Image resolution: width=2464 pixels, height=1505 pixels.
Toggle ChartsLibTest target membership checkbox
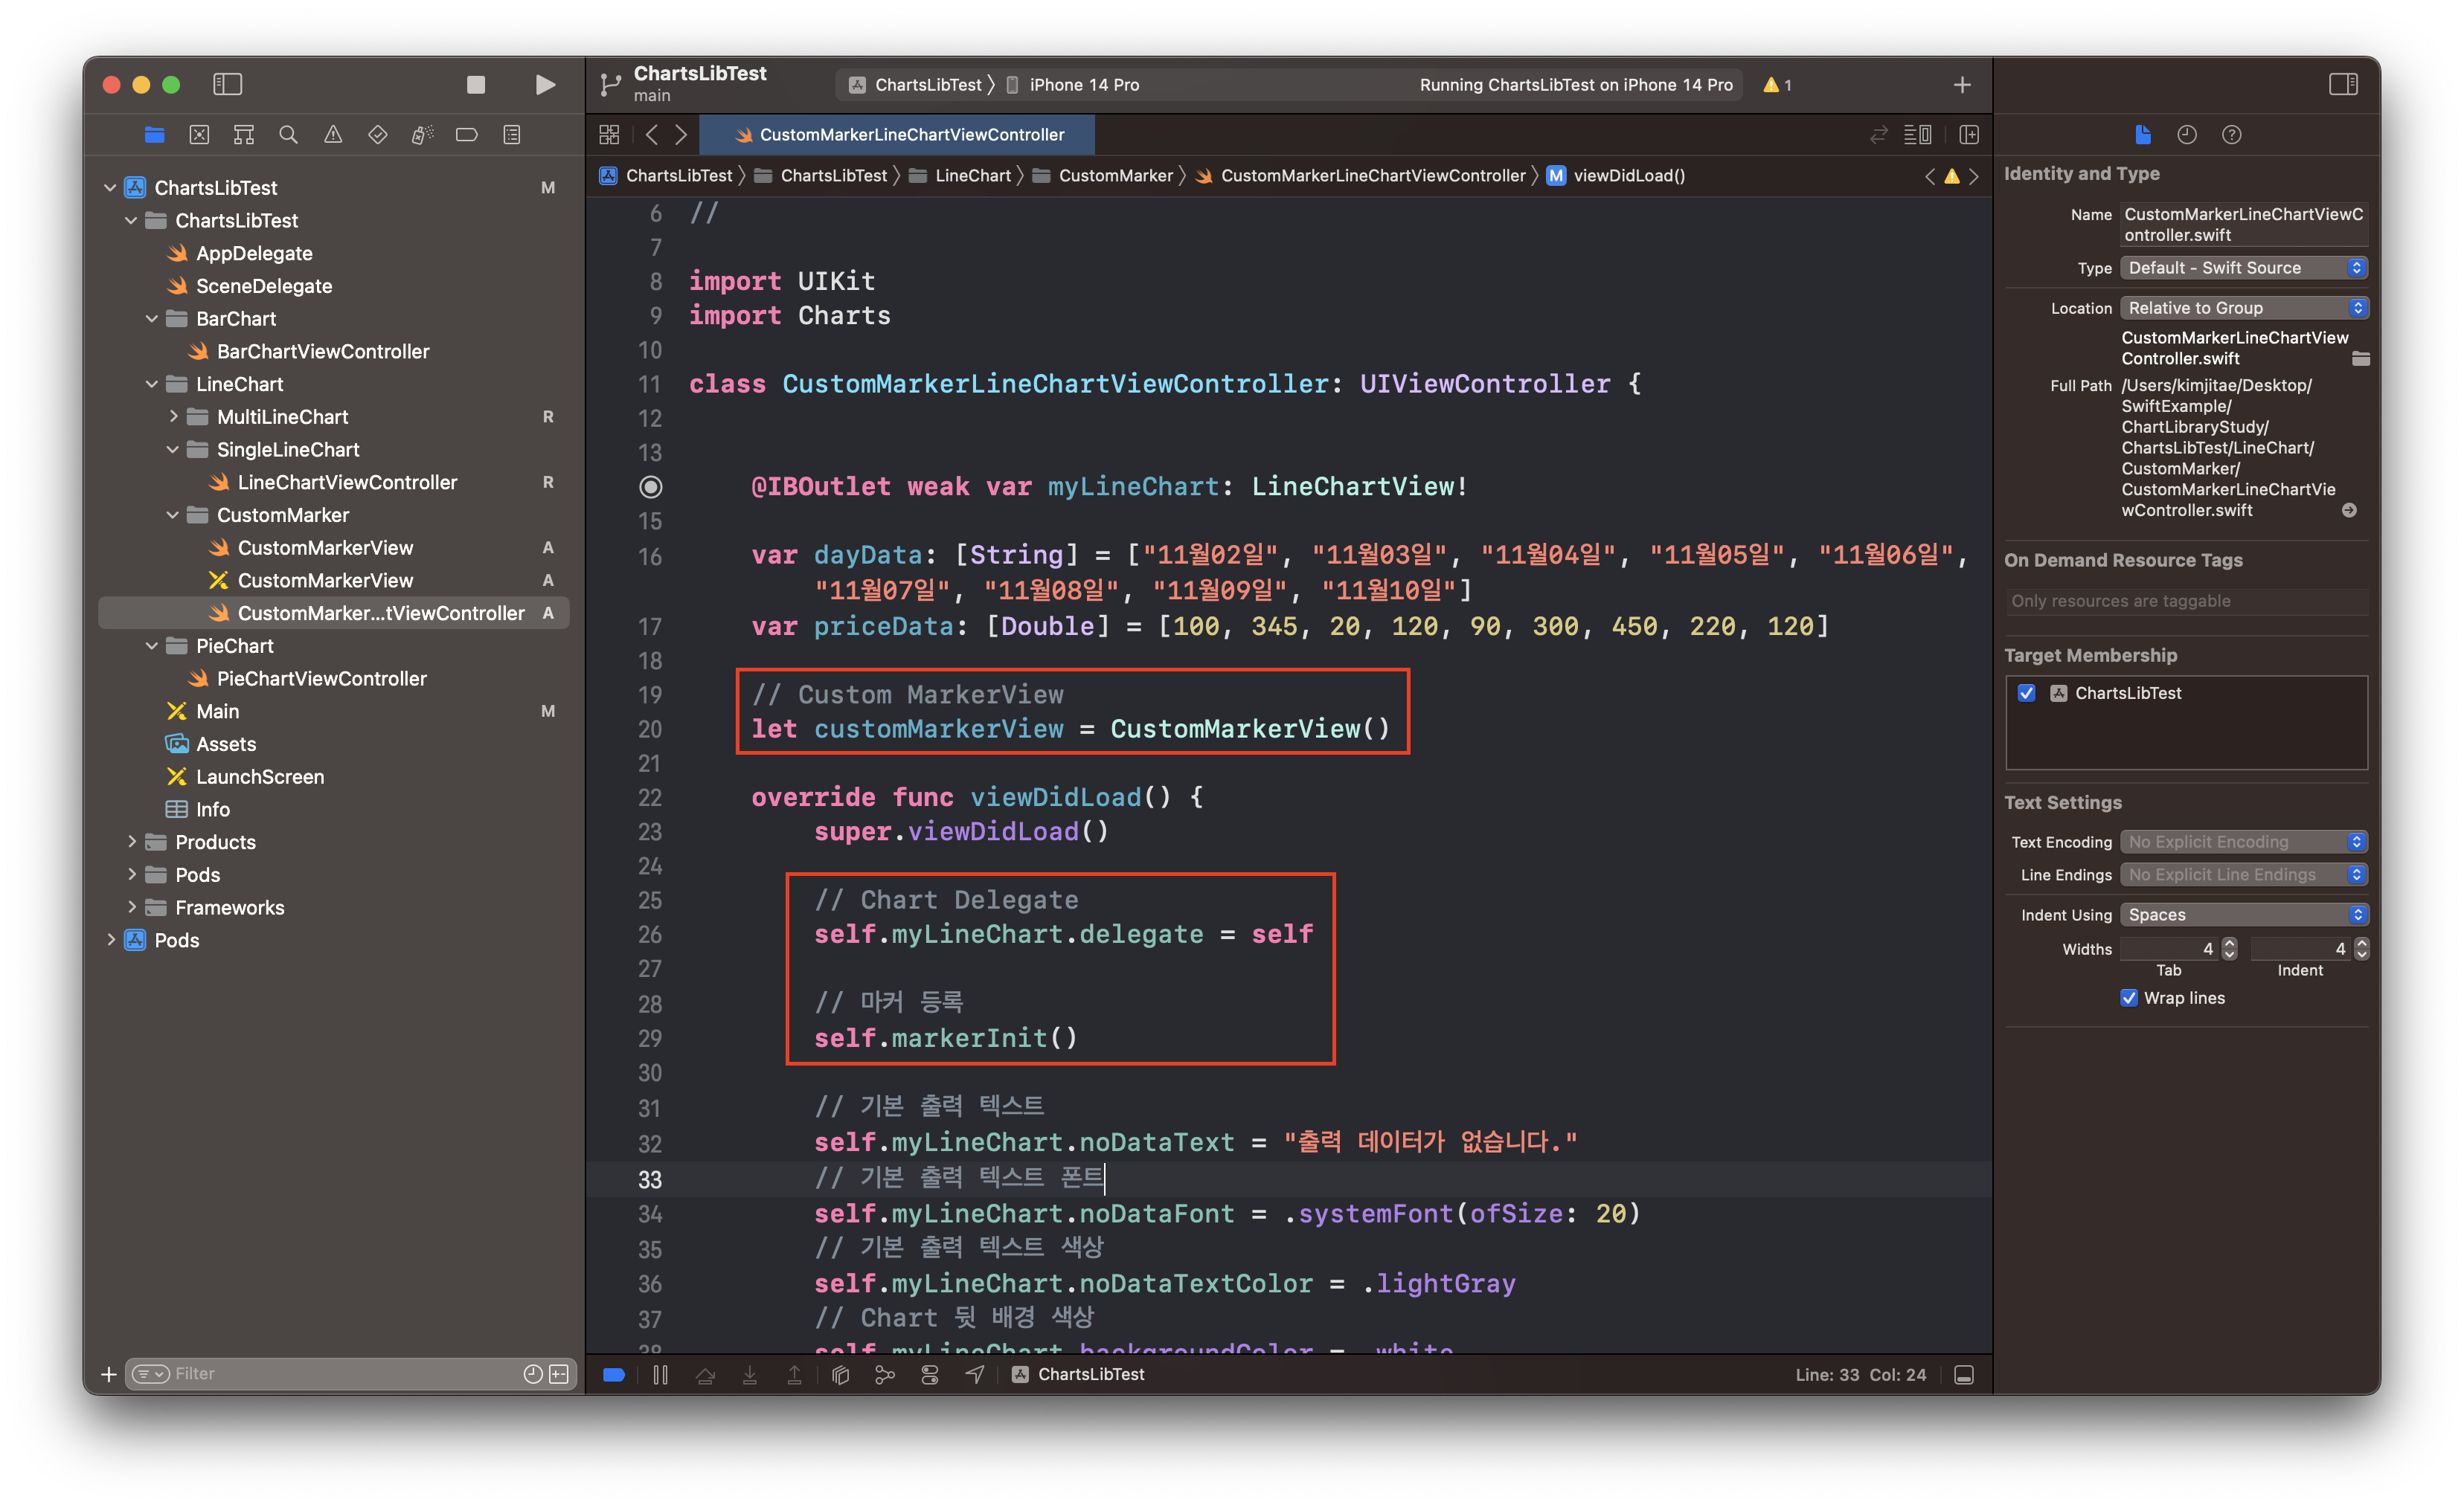(x=2027, y=692)
